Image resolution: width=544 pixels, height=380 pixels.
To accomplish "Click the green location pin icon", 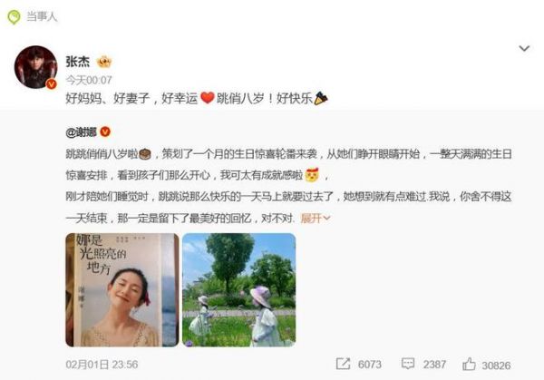I will coord(14,16).
